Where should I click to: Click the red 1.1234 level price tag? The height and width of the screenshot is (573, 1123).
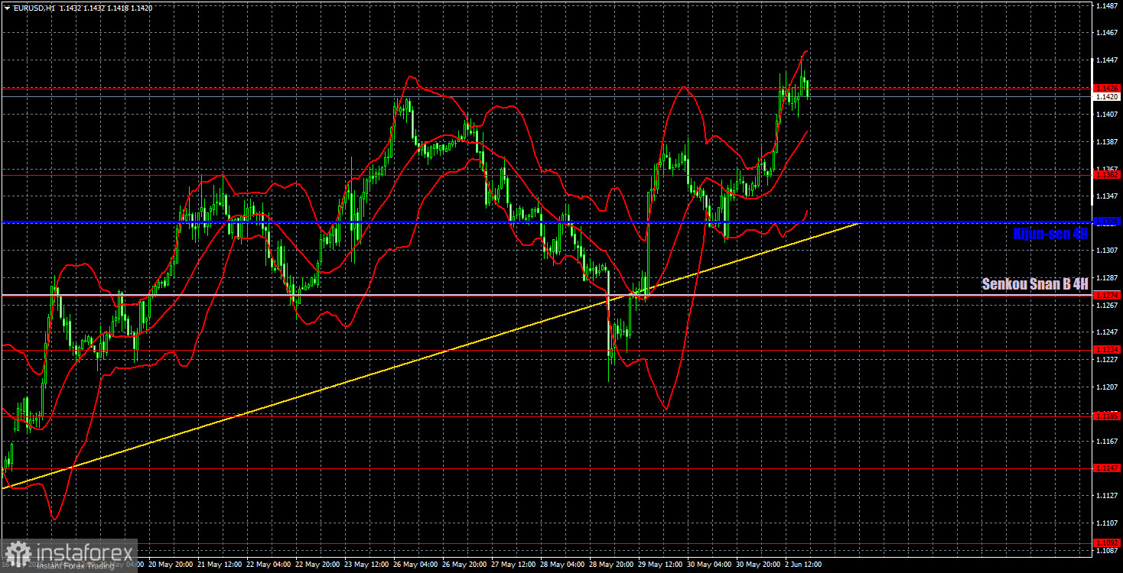click(x=1106, y=349)
